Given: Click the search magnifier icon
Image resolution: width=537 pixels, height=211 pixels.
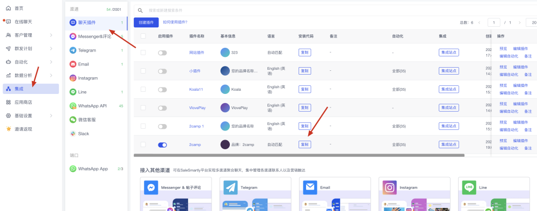Looking at the screenshot, I should tap(140, 11).
